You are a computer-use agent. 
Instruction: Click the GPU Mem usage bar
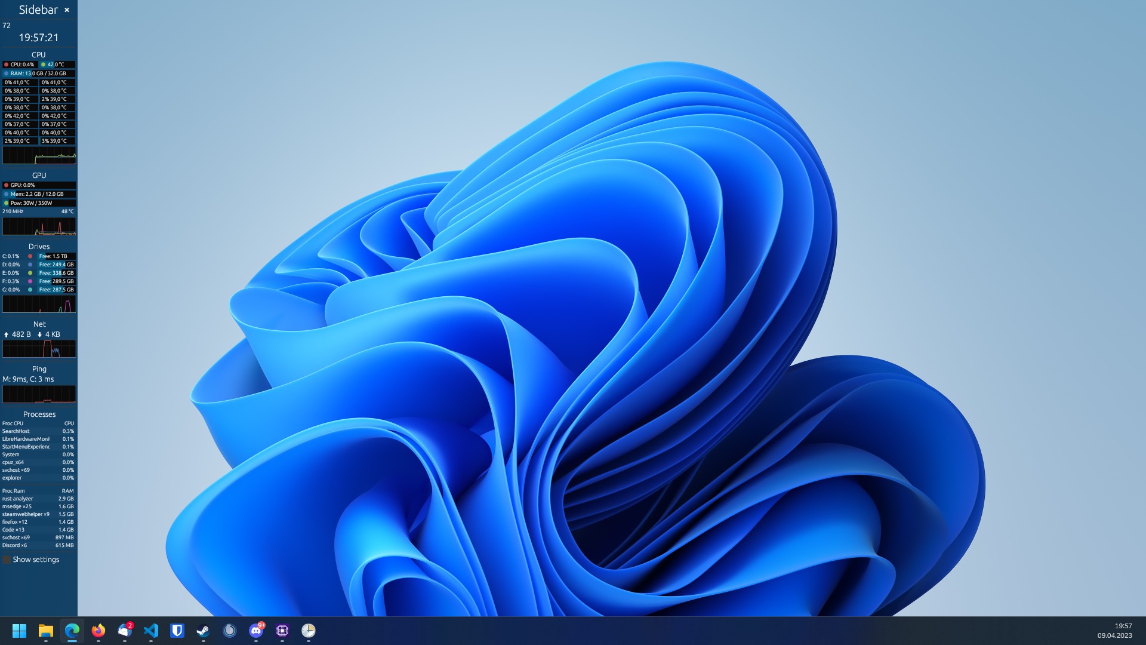coord(39,194)
